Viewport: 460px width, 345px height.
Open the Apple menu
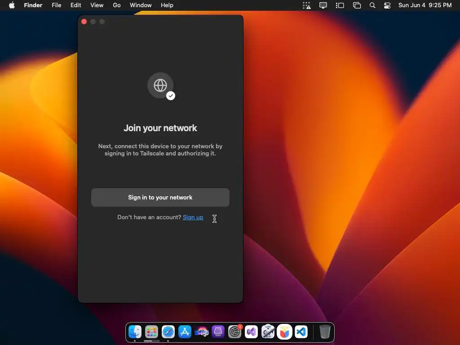coord(12,5)
